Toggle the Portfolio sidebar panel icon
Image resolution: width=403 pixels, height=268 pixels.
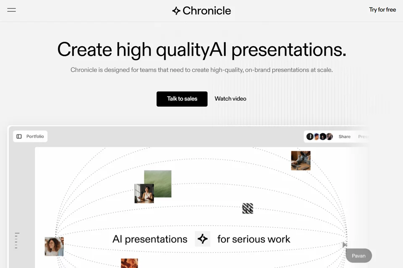[19, 137]
